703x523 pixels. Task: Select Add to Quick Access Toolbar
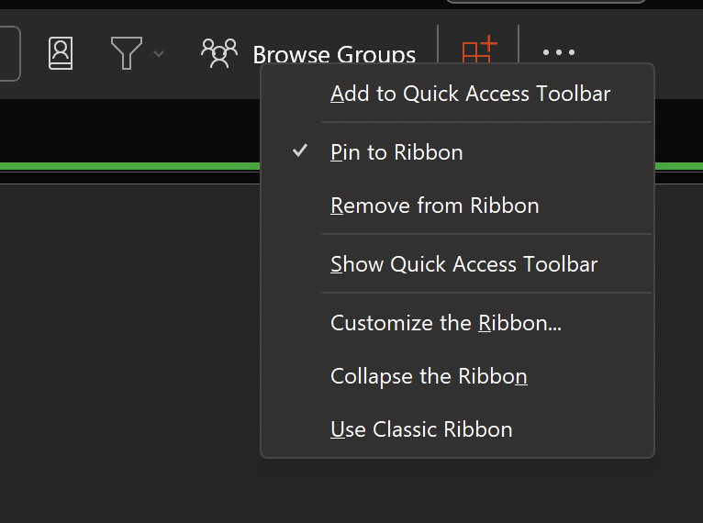click(470, 94)
